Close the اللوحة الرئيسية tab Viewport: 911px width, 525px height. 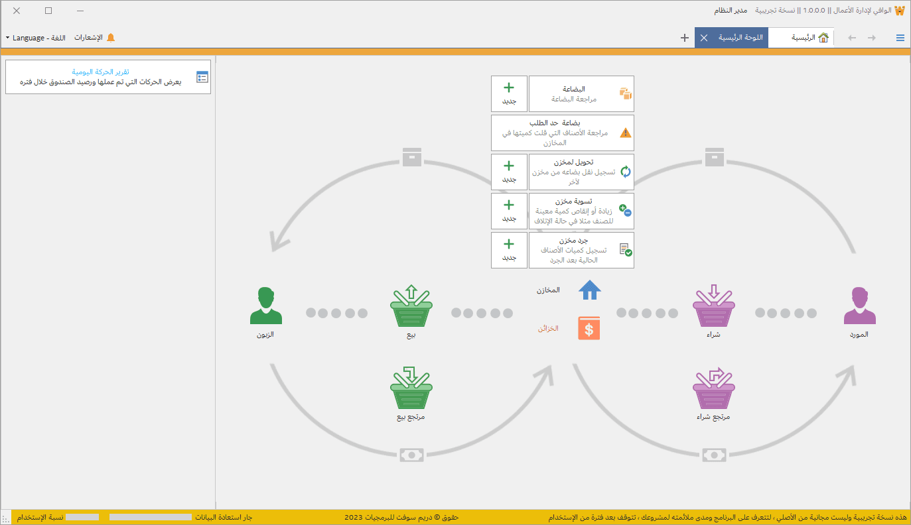pyautogui.click(x=704, y=38)
